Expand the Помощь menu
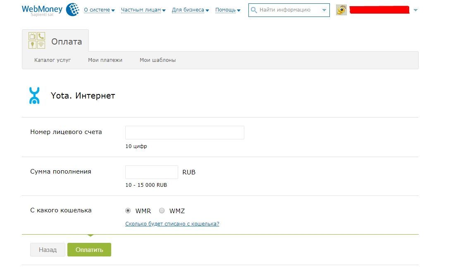Image resolution: width=458 pixels, height=268 pixels. (x=228, y=10)
